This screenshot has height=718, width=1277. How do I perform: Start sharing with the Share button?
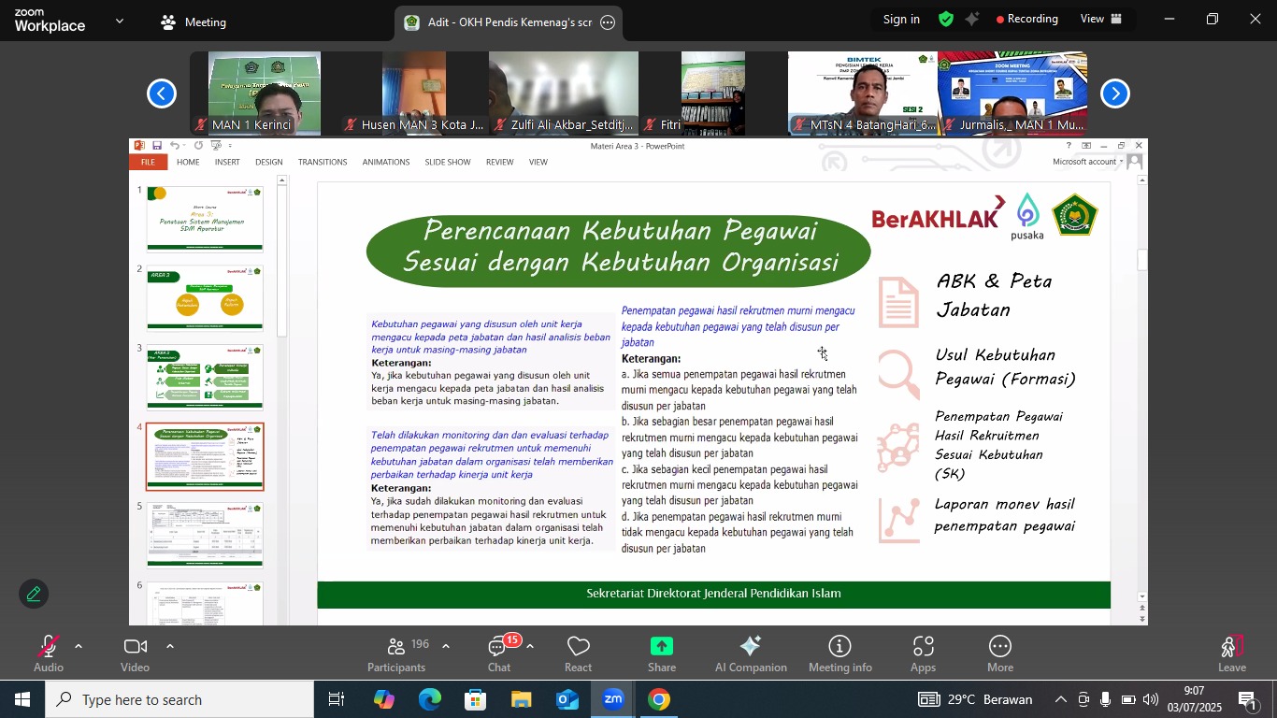(x=661, y=653)
